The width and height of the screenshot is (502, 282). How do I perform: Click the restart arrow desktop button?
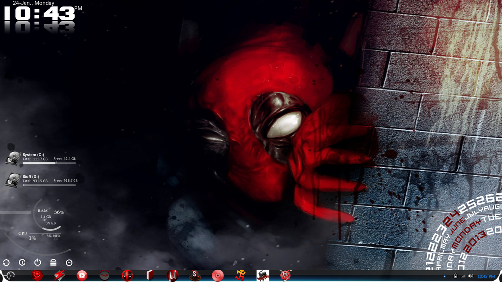click(6, 263)
